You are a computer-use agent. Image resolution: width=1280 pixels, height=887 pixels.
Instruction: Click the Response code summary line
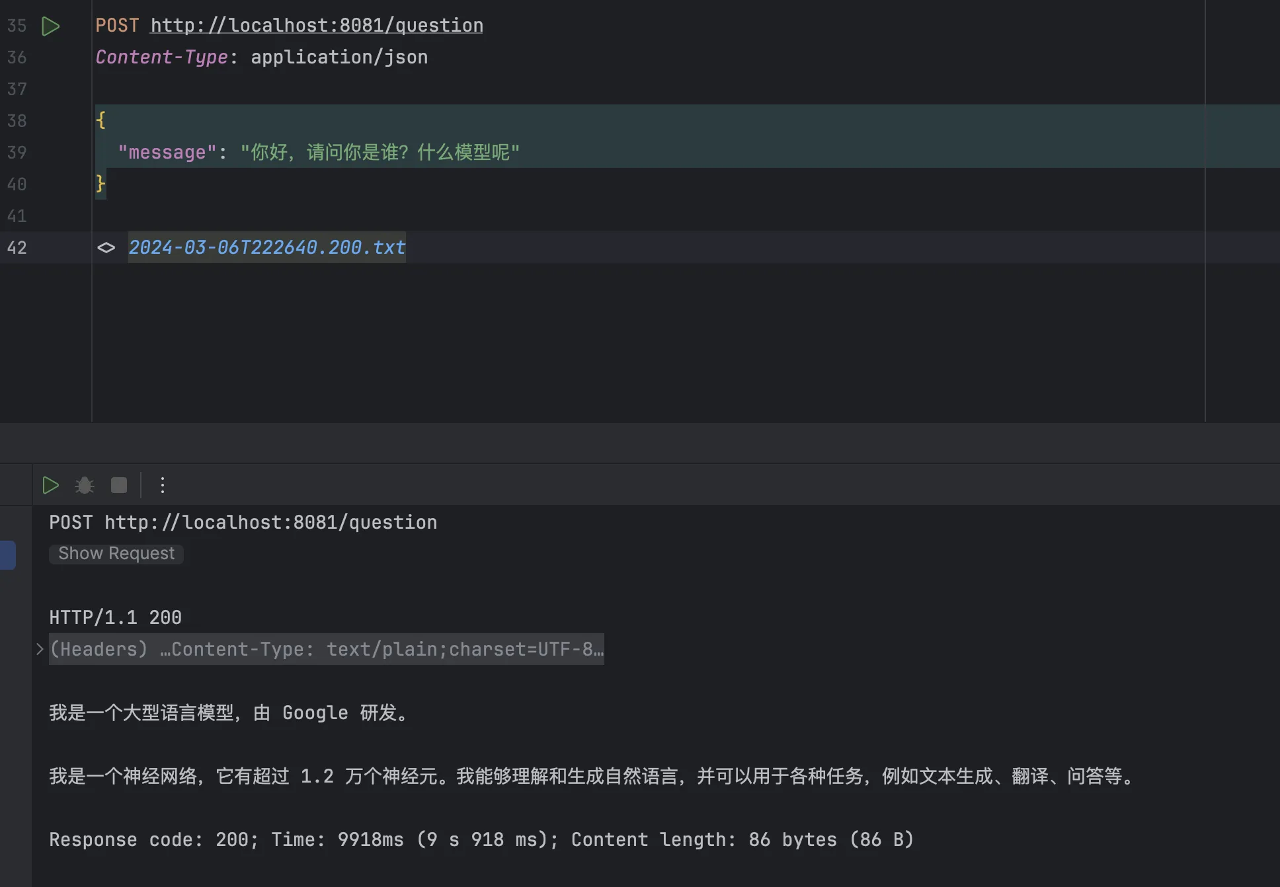(481, 839)
